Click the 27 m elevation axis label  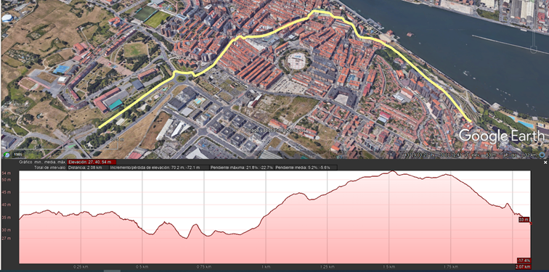point(6,238)
